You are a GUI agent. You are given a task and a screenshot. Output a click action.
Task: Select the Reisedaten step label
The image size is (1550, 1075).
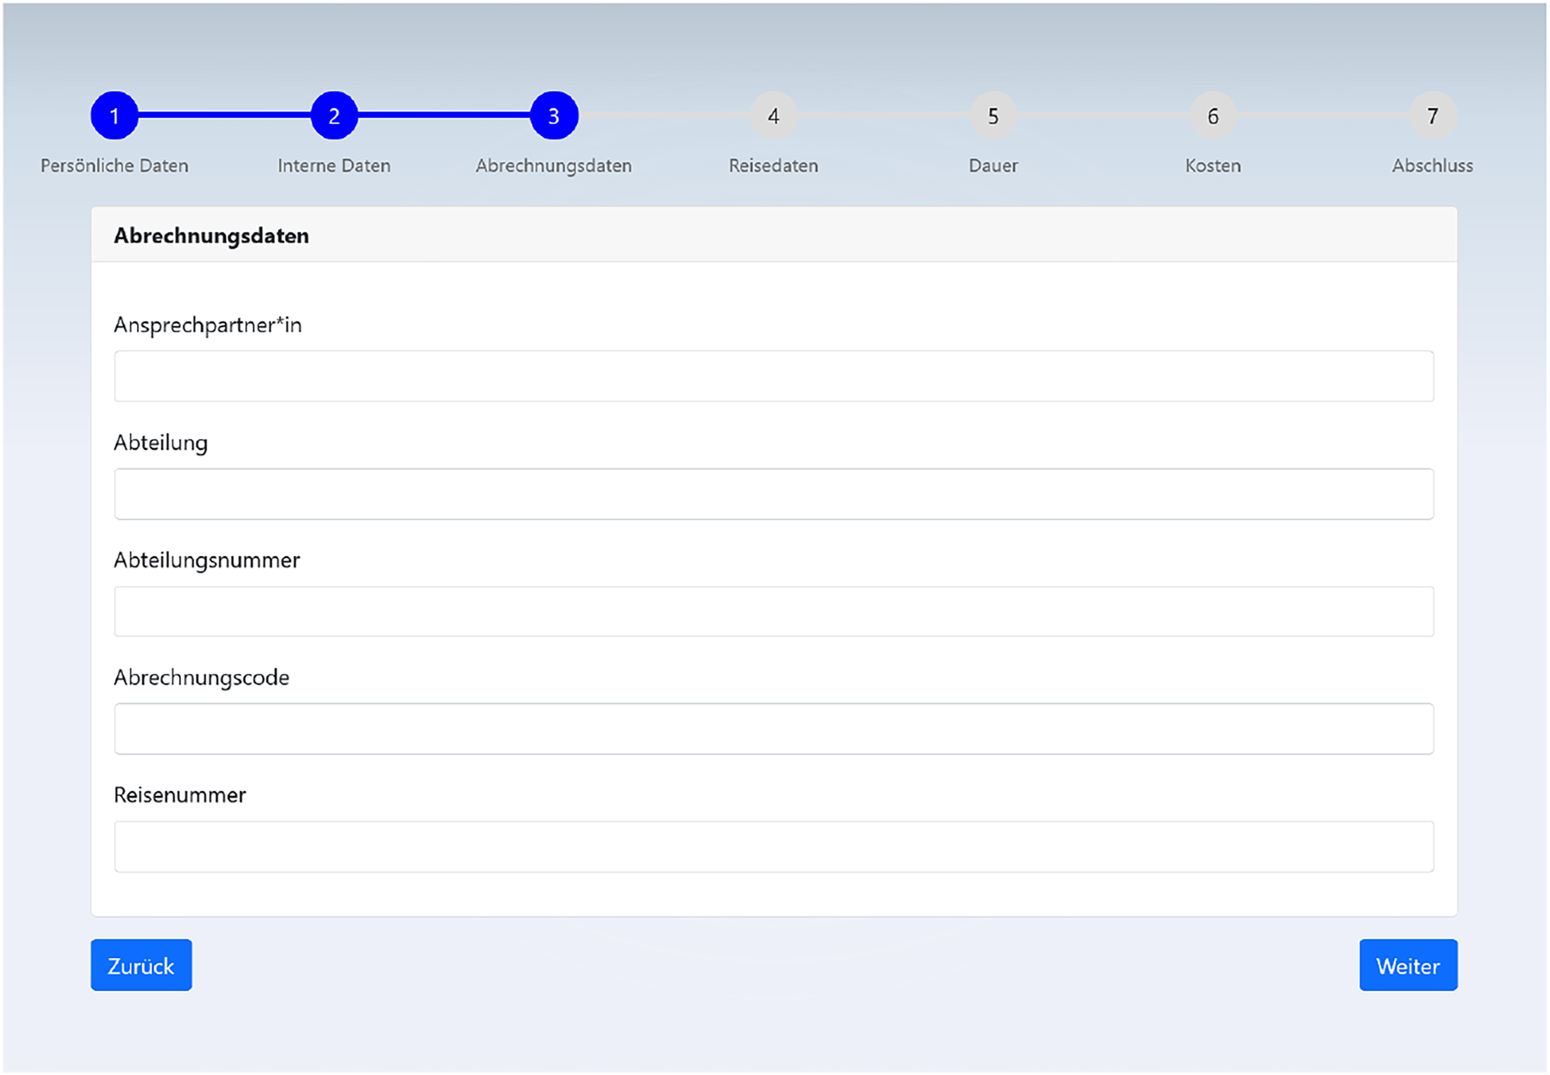tap(774, 165)
